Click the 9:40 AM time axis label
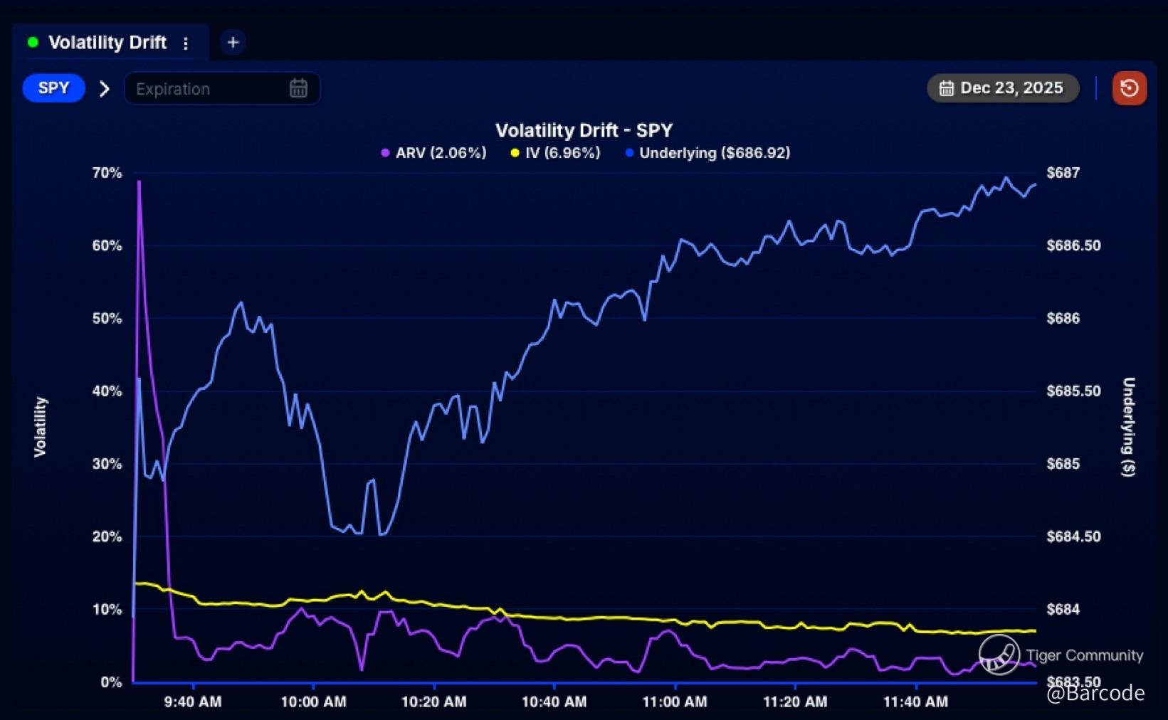The image size is (1168, 720). click(193, 702)
